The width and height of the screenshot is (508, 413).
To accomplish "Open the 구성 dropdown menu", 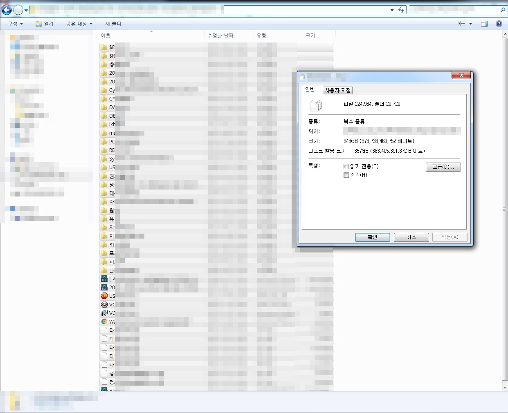I will click(15, 24).
